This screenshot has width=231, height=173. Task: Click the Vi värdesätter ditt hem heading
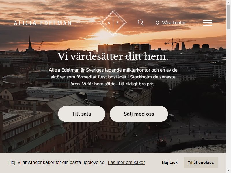(x=113, y=56)
